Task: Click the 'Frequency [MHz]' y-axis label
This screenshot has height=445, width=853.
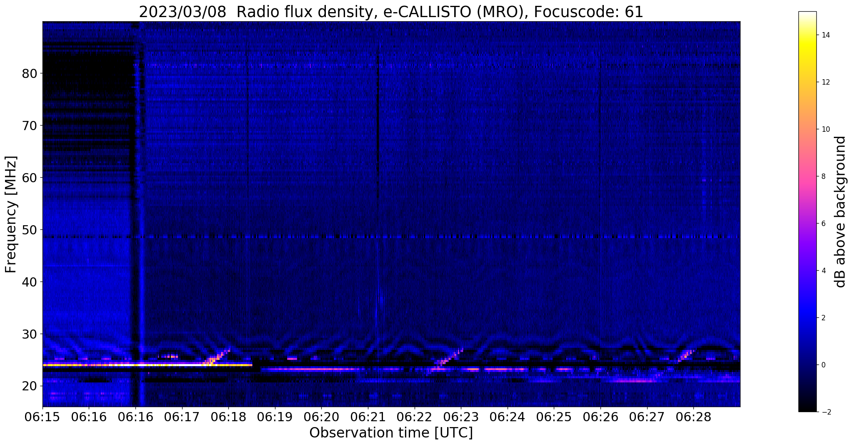Action: point(11,214)
